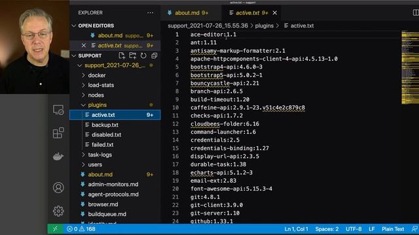Change line ending via LF status item

[371, 229]
